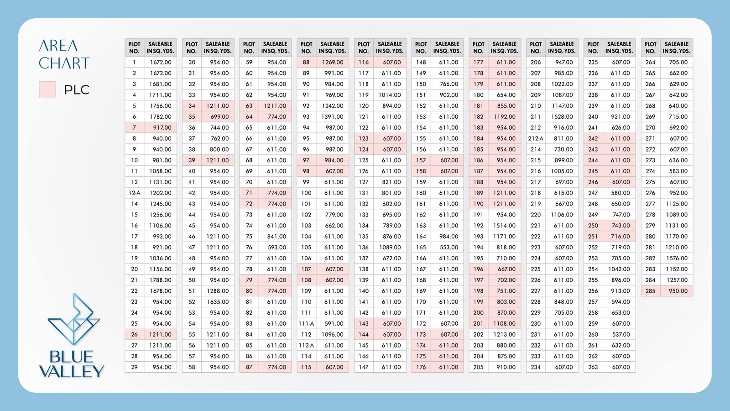Select plot number 285 cell
Image resolution: width=730 pixels, height=411 pixels.
coord(650,291)
